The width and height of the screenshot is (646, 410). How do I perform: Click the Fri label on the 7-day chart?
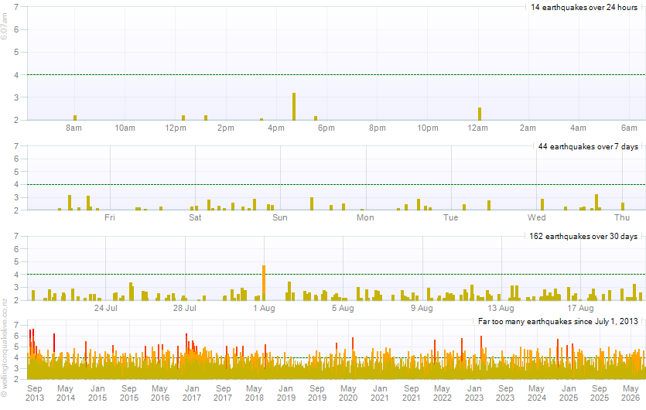(x=110, y=217)
